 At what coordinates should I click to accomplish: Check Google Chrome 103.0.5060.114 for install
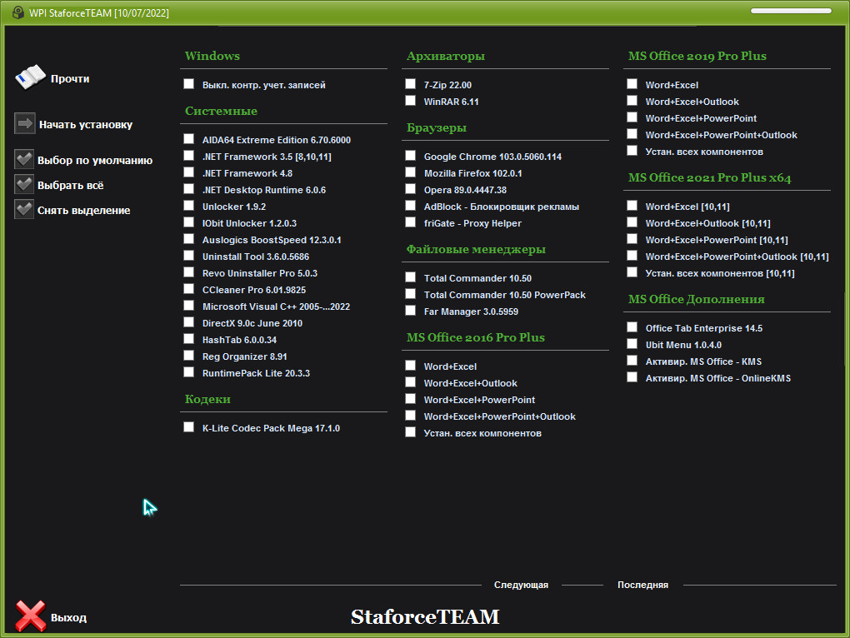coord(410,156)
